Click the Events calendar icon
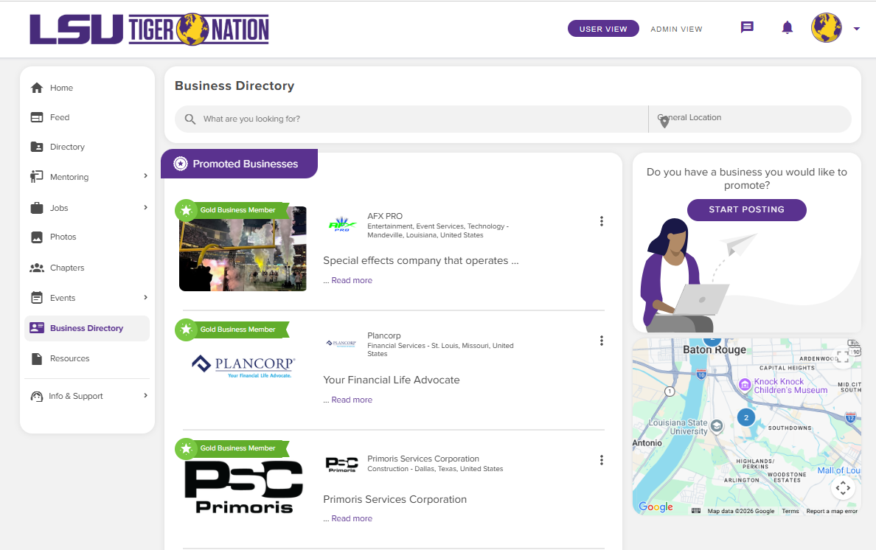The height and width of the screenshot is (550, 876). click(x=37, y=298)
